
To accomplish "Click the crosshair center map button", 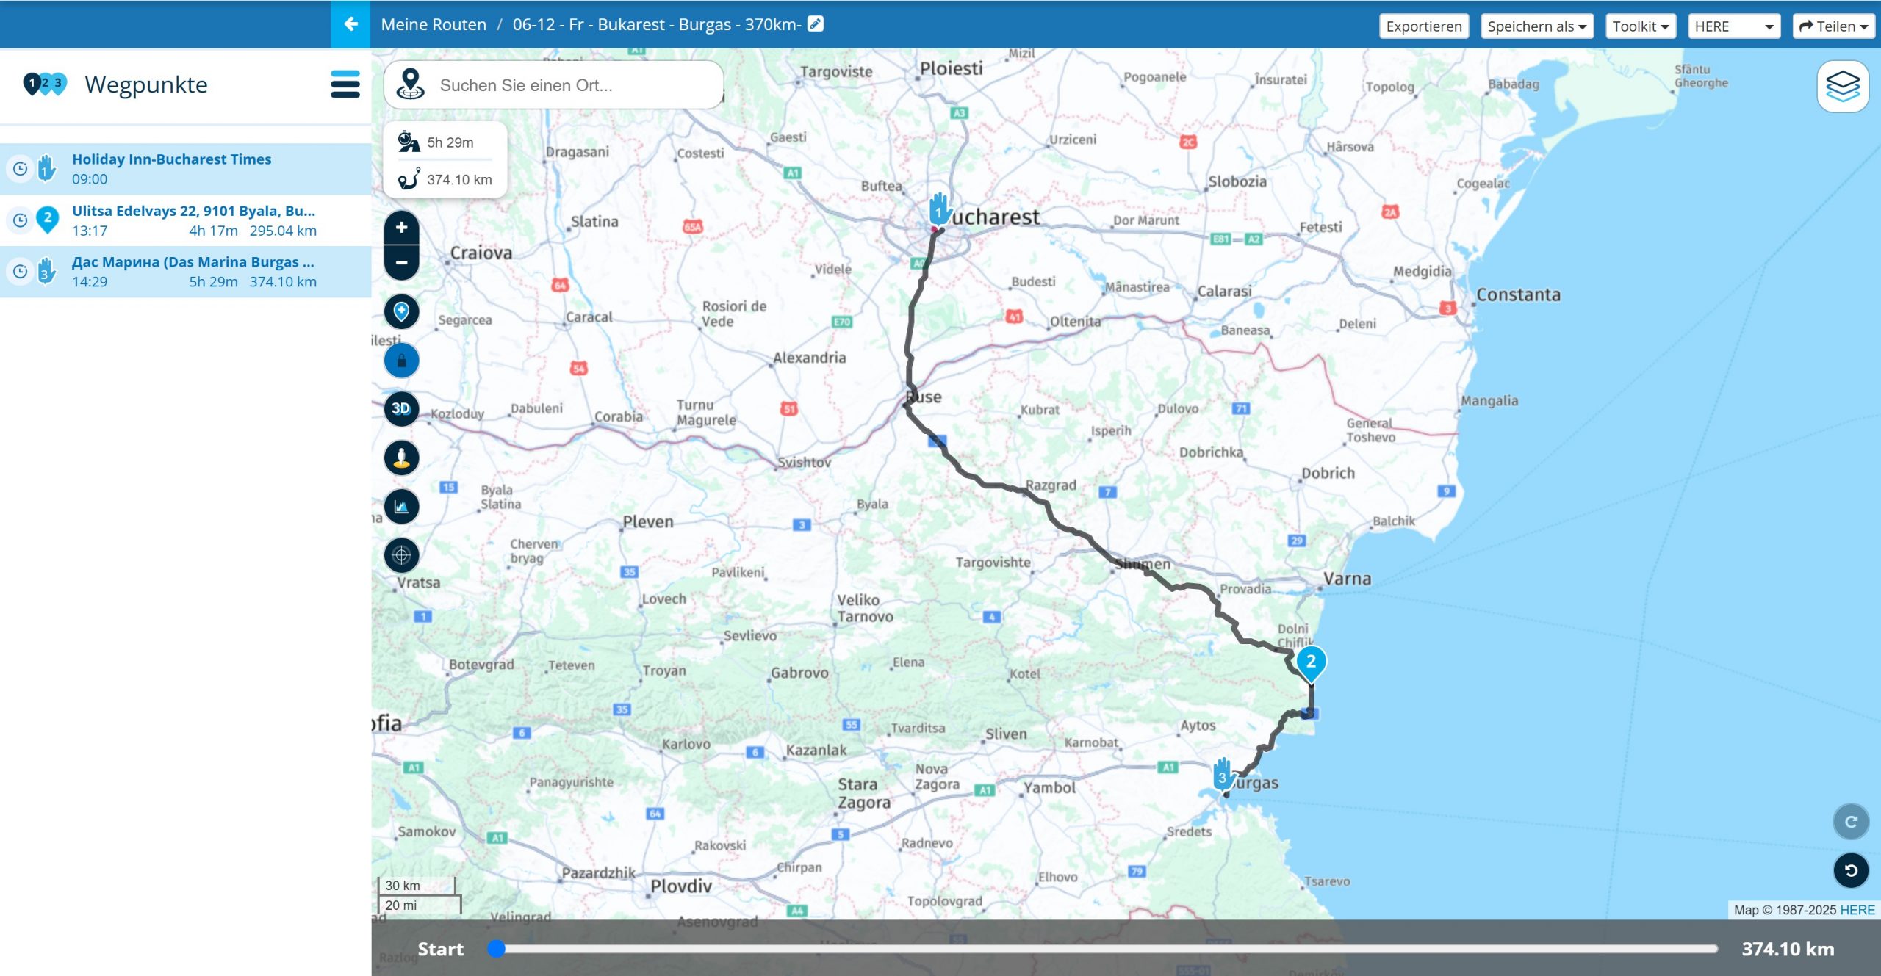I will (401, 554).
